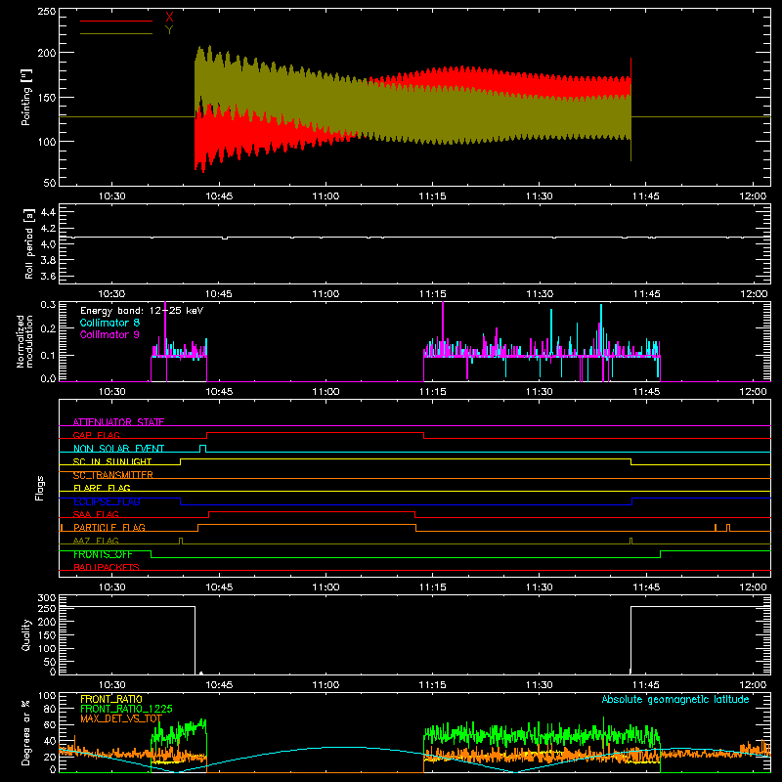Click the ATTENUATOR_STATE flag label
Image resolution: width=782 pixels, height=782 pixels.
pos(118,422)
